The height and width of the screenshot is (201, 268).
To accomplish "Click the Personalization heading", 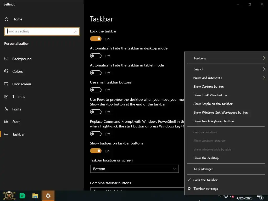I will (17, 43).
